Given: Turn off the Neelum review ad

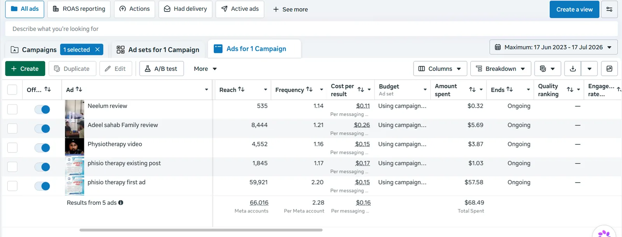Looking at the screenshot, I should coord(42,109).
